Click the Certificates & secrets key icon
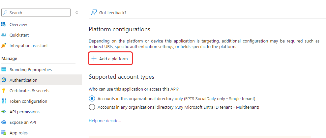This screenshot has width=326, height=138. pyautogui.click(x=4, y=91)
